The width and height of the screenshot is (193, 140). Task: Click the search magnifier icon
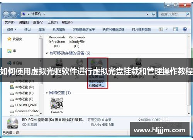(187, 14)
